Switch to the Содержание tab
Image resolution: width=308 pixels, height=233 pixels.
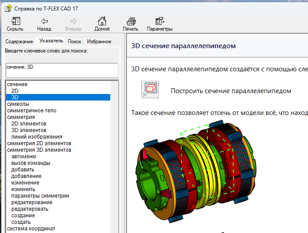pyautogui.click(x=19, y=42)
